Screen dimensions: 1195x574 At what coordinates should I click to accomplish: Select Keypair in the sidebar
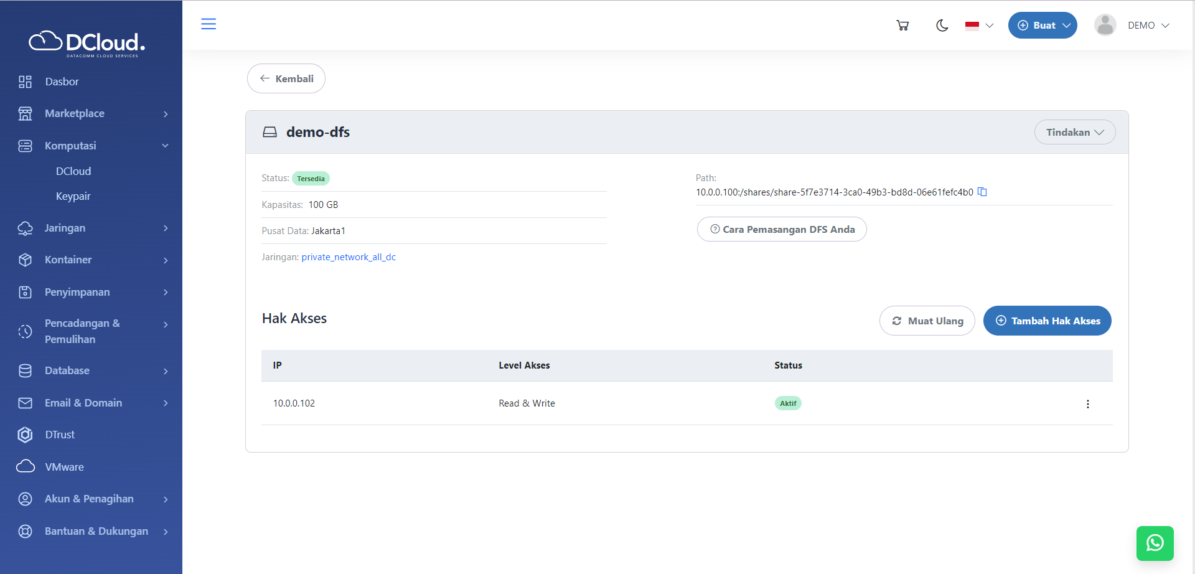pos(73,196)
